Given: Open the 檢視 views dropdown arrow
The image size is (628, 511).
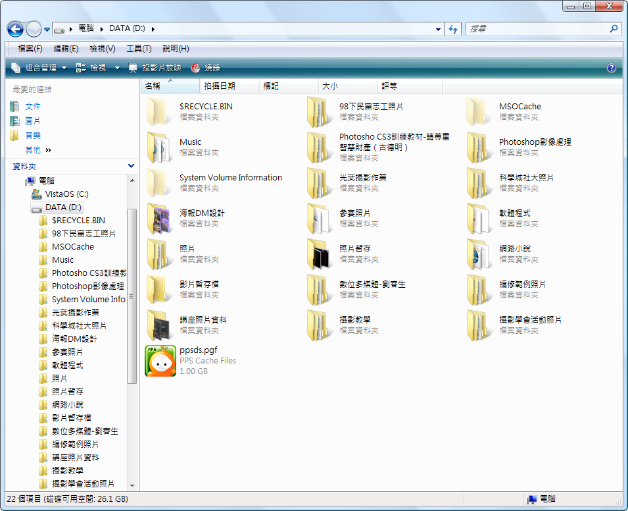Looking at the screenshot, I should point(117,68).
